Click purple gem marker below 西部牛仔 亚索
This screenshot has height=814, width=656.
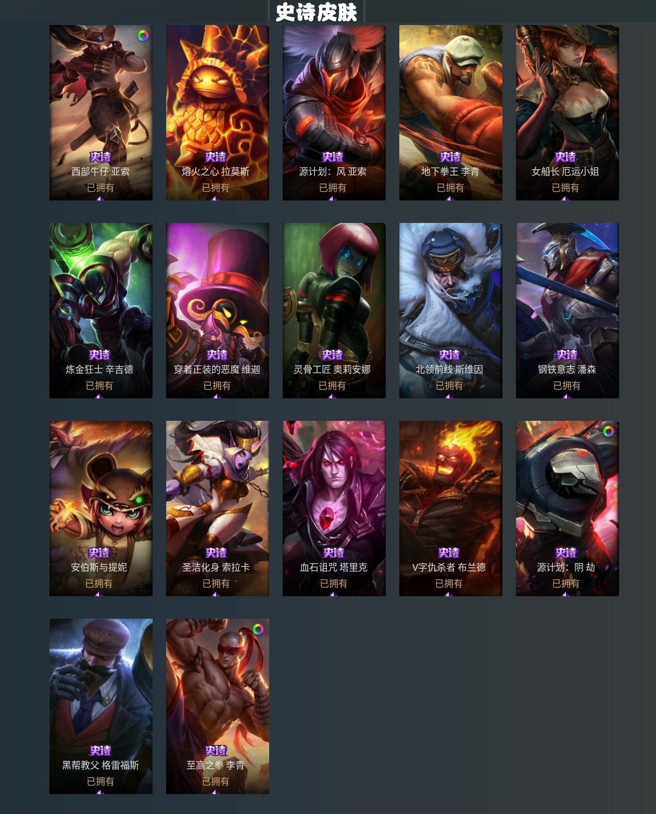100,198
